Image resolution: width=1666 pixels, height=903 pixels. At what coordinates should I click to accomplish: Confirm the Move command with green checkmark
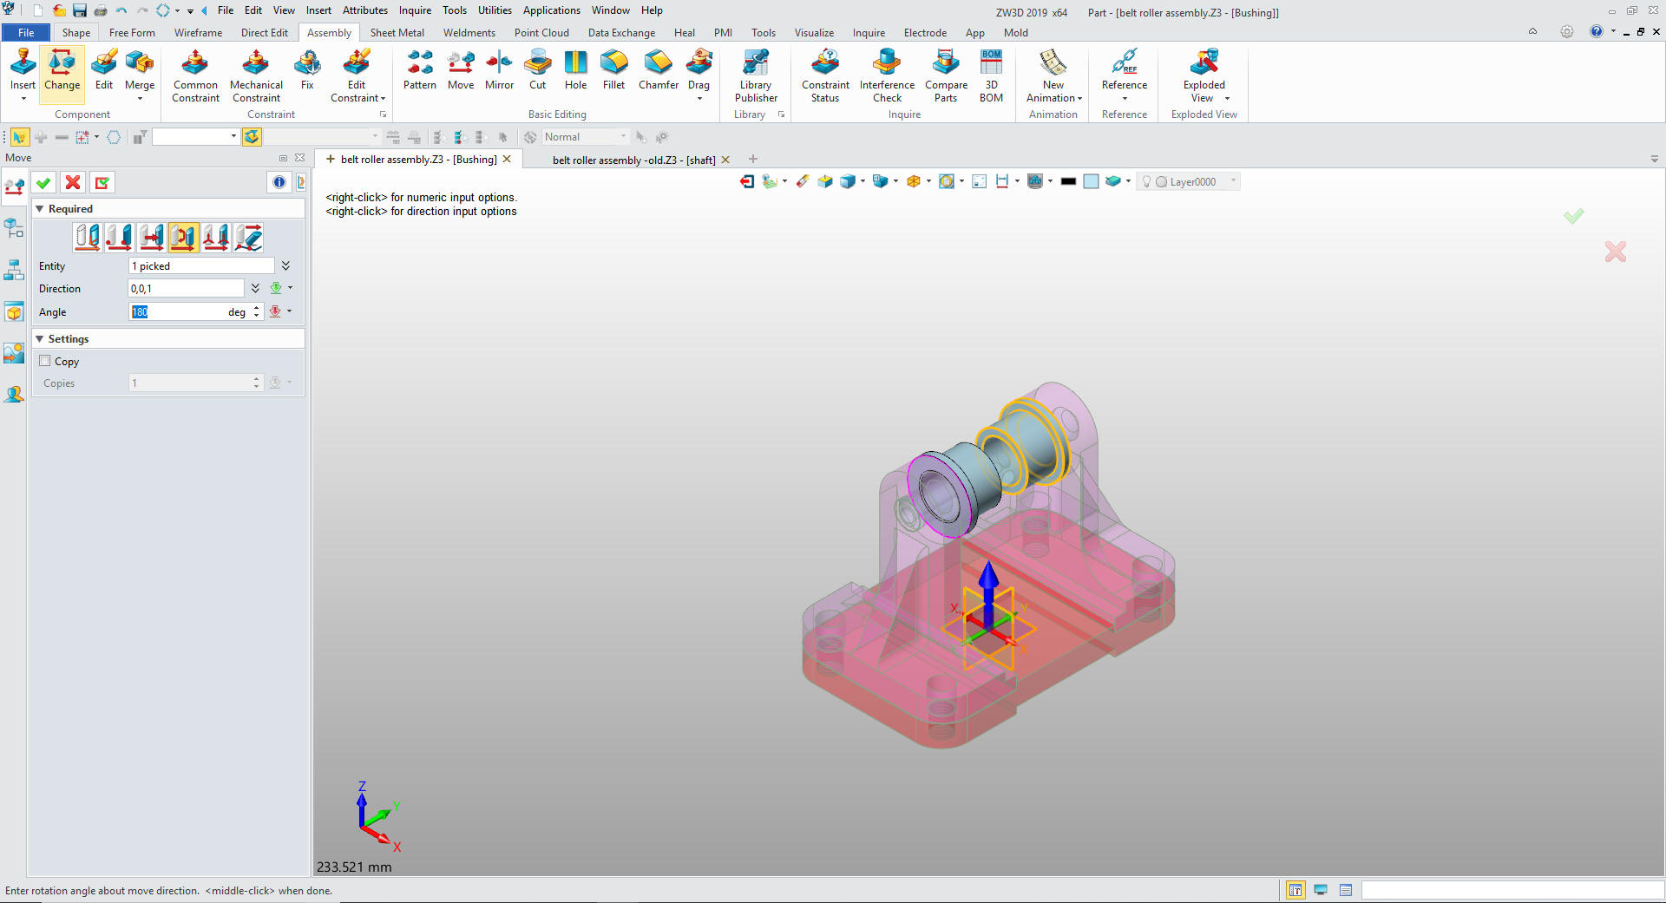tap(43, 182)
